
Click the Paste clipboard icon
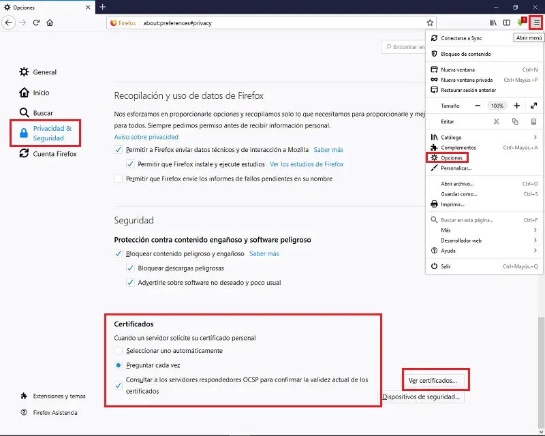pyautogui.click(x=534, y=121)
